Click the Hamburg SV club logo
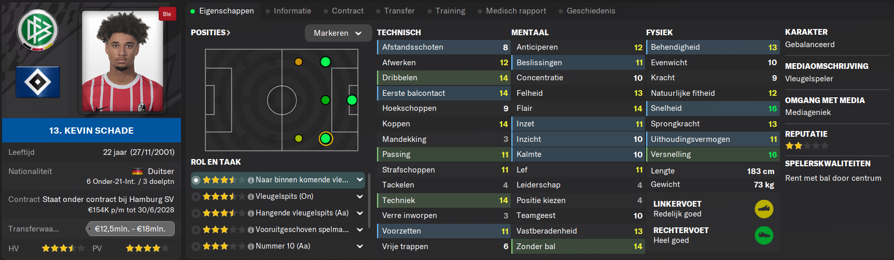 coord(38,82)
